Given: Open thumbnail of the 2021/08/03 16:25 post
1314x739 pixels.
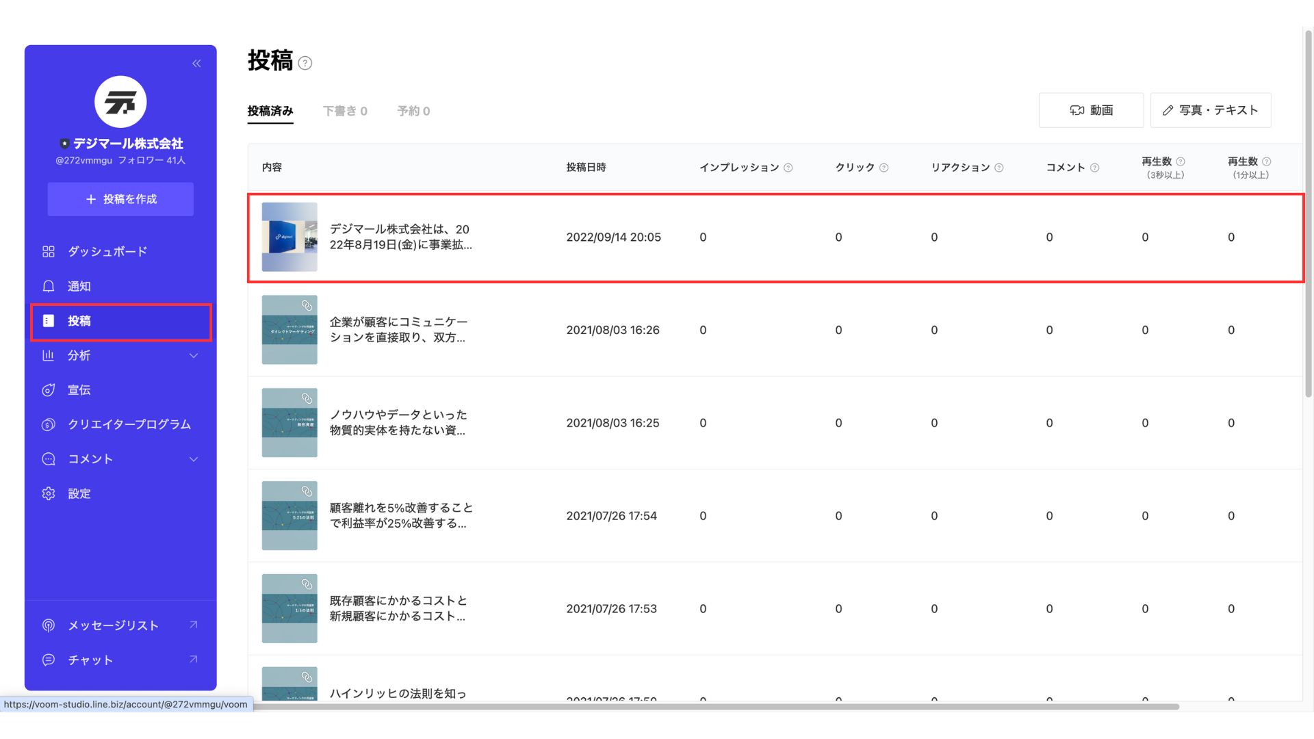Looking at the screenshot, I should [x=289, y=423].
